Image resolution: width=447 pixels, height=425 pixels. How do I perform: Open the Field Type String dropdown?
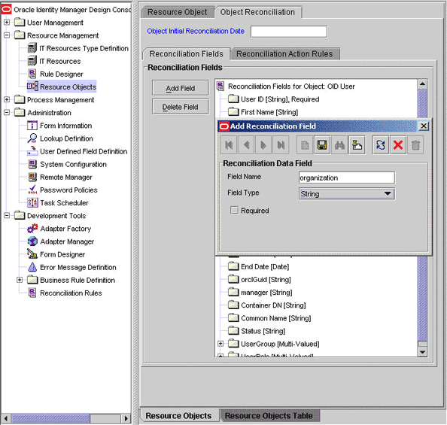(347, 194)
